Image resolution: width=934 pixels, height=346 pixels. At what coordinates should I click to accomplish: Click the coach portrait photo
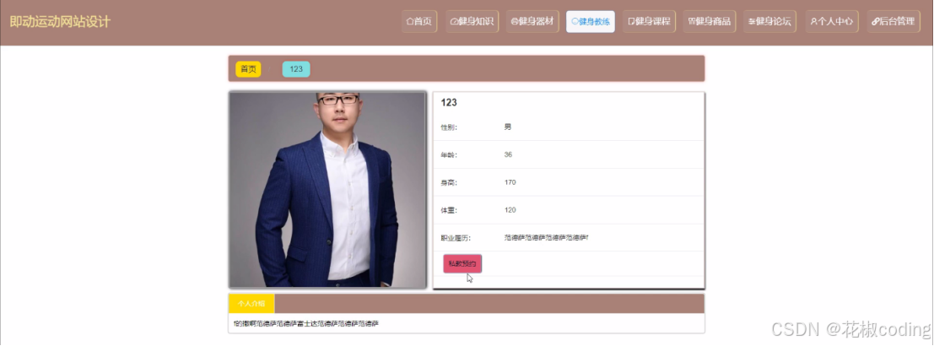click(x=327, y=190)
